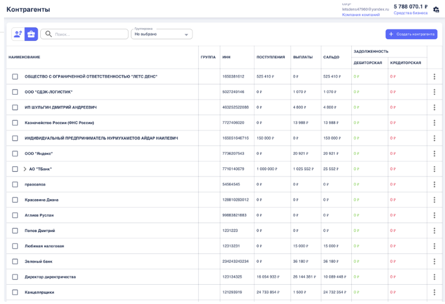Open the Компания компаний company switcher
Viewport: 445px width, 304px height.
pos(360,15)
